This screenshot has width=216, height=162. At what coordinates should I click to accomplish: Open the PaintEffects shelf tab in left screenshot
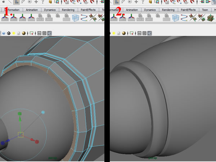point(88,10)
